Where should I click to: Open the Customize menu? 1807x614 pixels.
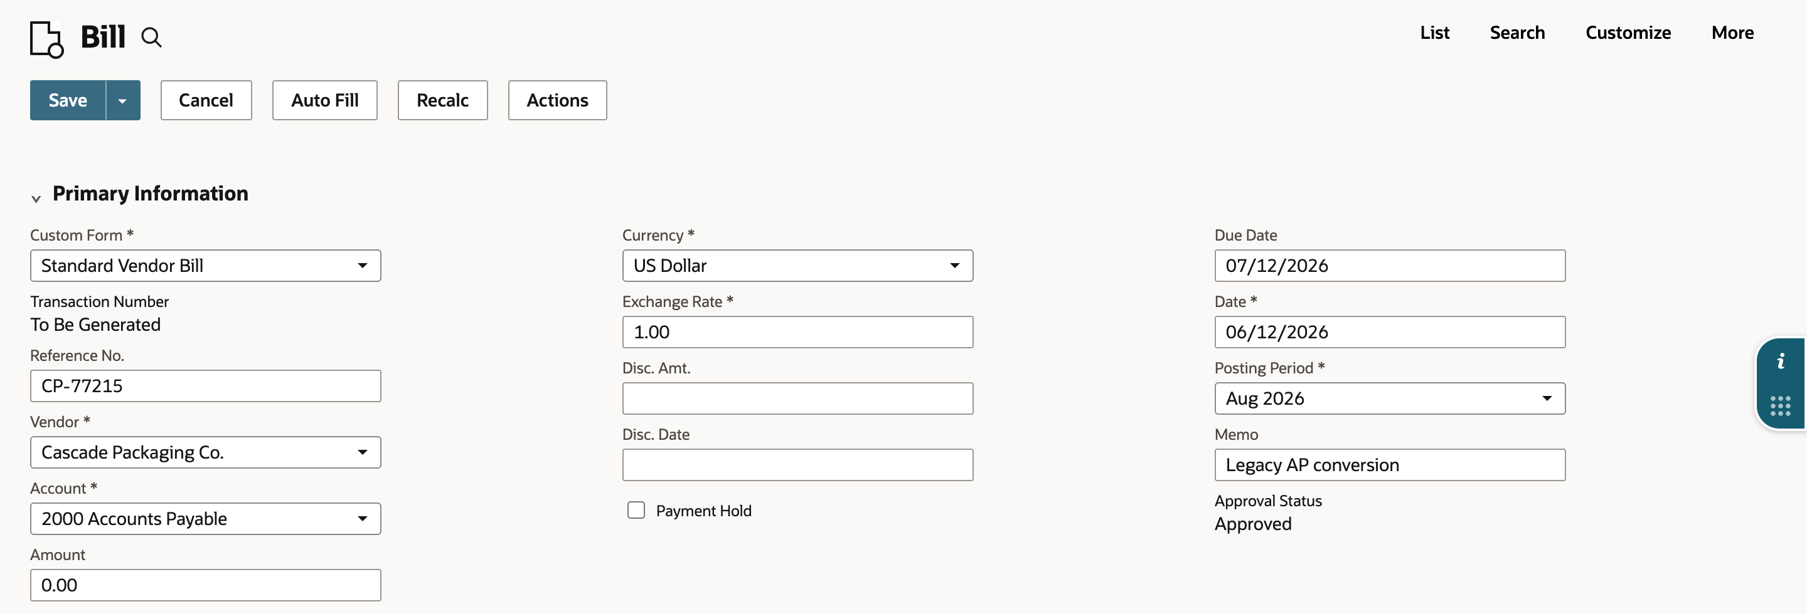pos(1628,33)
